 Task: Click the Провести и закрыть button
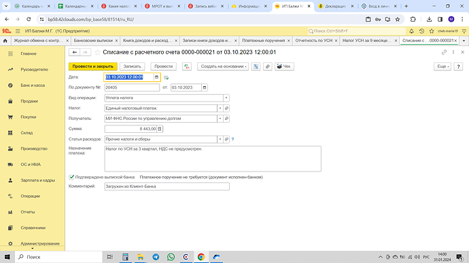(x=92, y=66)
